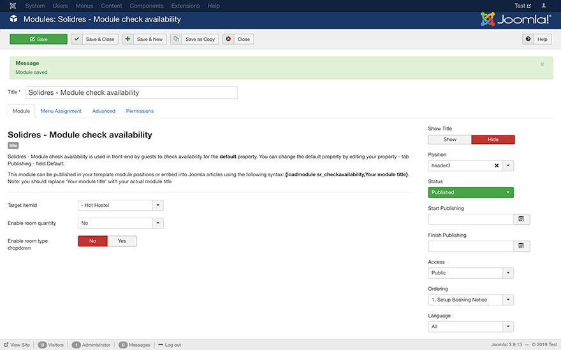The height and width of the screenshot is (350, 561).
Task: Open the Start Publishing calendar picker
Action: click(x=521, y=219)
